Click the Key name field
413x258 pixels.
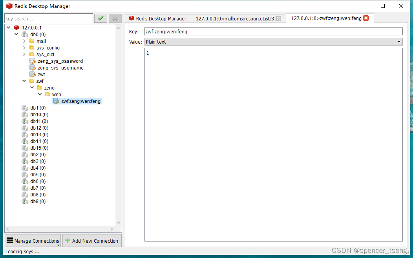273,32
